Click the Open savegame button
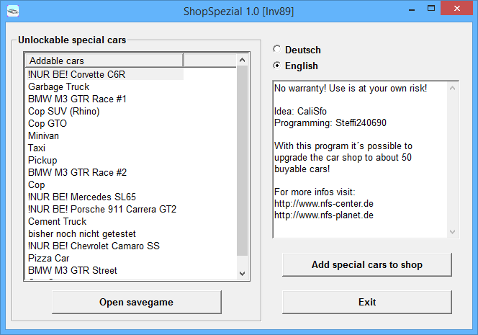This screenshot has height=335, width=478. point(136,302)
